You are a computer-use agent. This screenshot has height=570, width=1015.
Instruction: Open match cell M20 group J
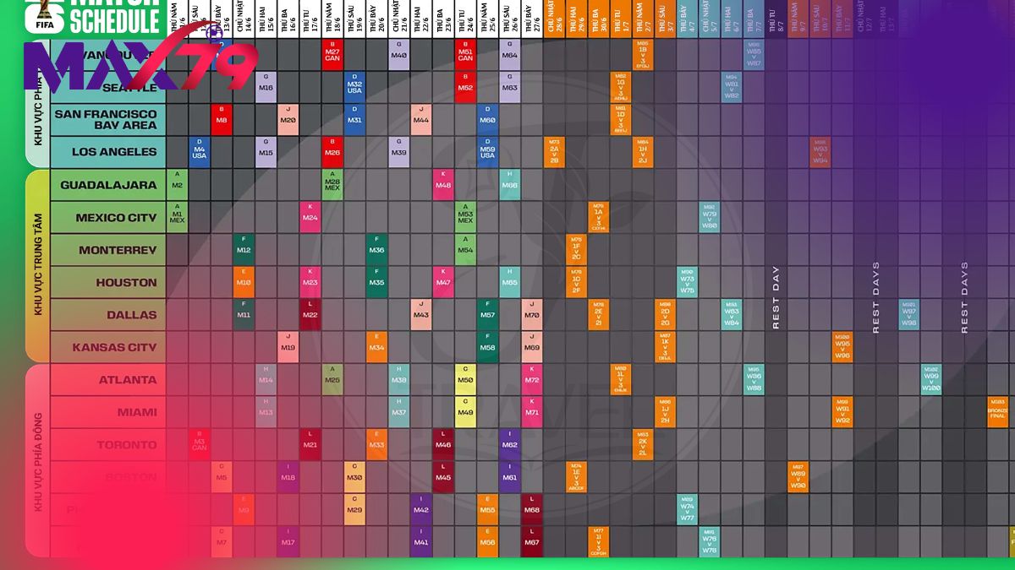[288, 119]
